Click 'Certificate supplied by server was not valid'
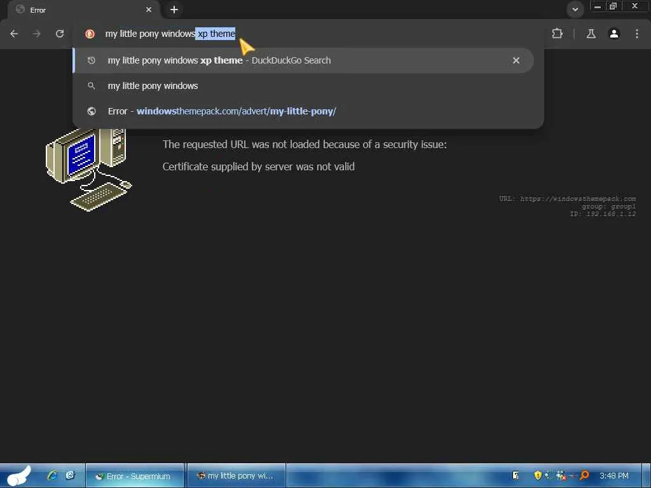 point(258,167)
